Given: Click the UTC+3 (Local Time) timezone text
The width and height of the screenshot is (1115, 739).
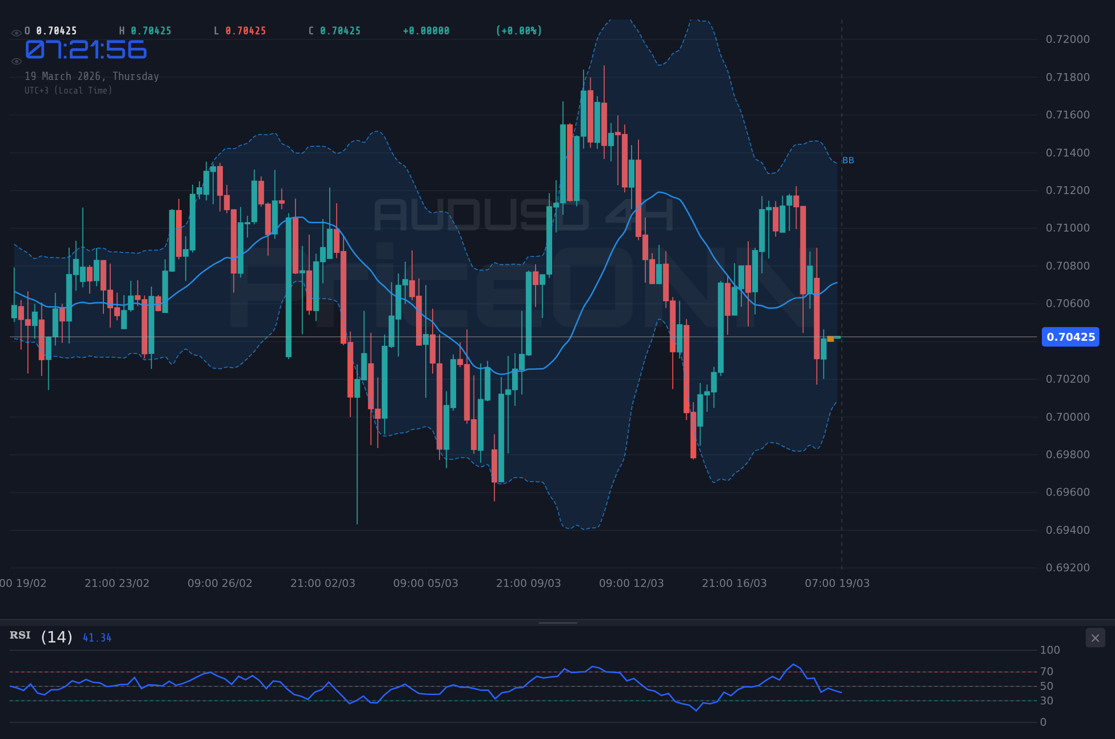Looking at the screenshot, I should pos(68,90).
